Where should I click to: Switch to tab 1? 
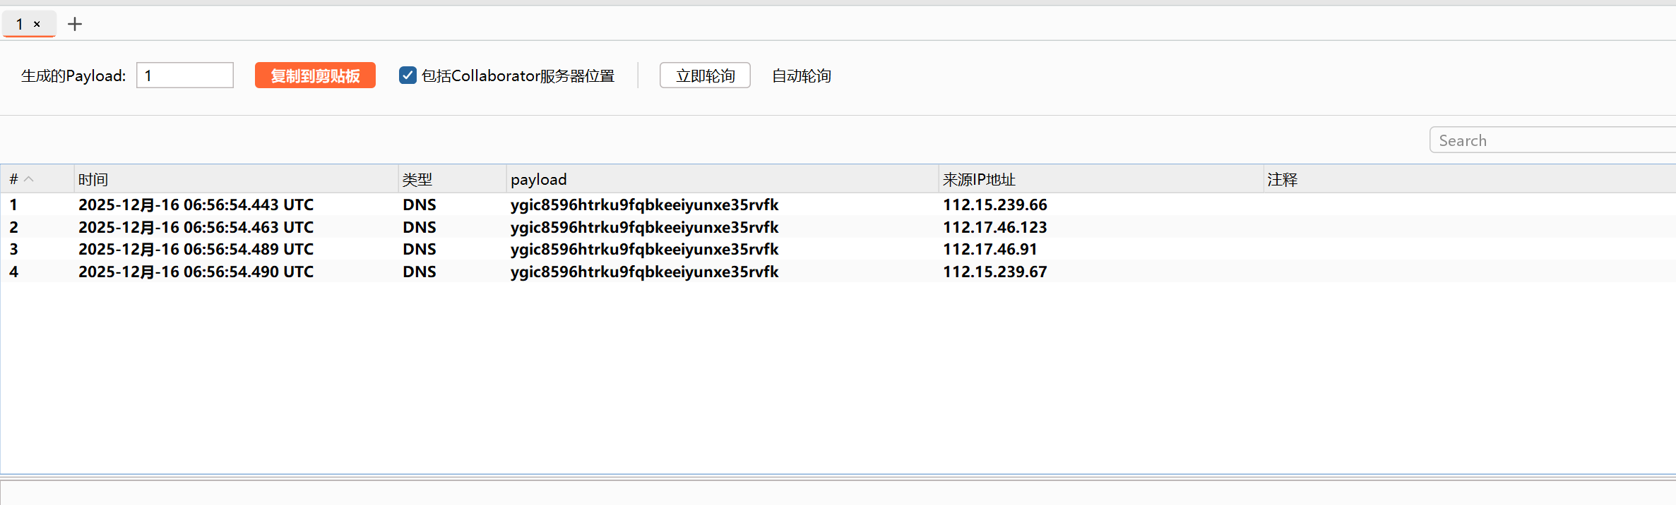click(20, 24)
